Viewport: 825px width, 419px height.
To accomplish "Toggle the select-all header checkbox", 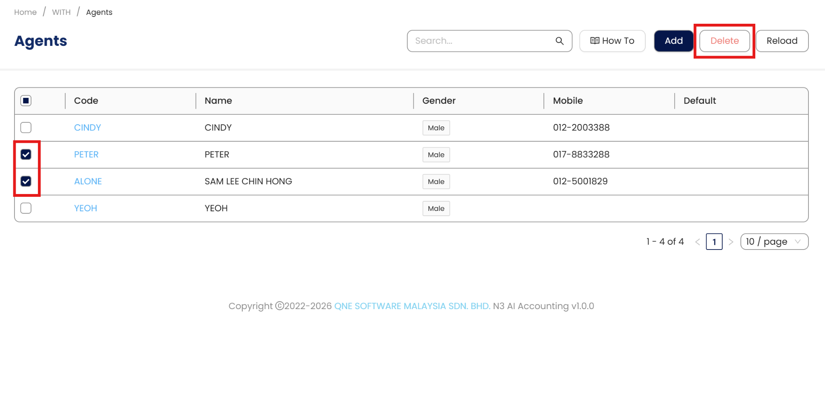I will tap(26, 101).
